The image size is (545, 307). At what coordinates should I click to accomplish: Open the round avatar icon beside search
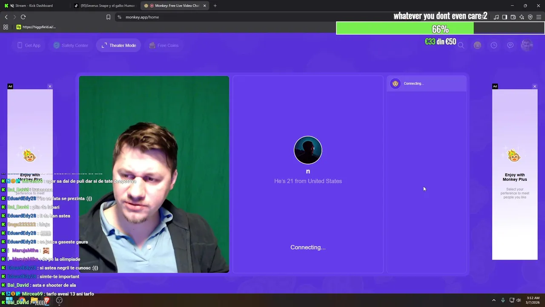pyautogui.click(x=477, y=45)
